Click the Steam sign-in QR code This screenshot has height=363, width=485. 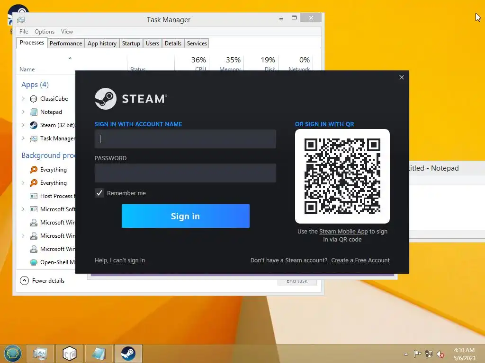(342, 176)
